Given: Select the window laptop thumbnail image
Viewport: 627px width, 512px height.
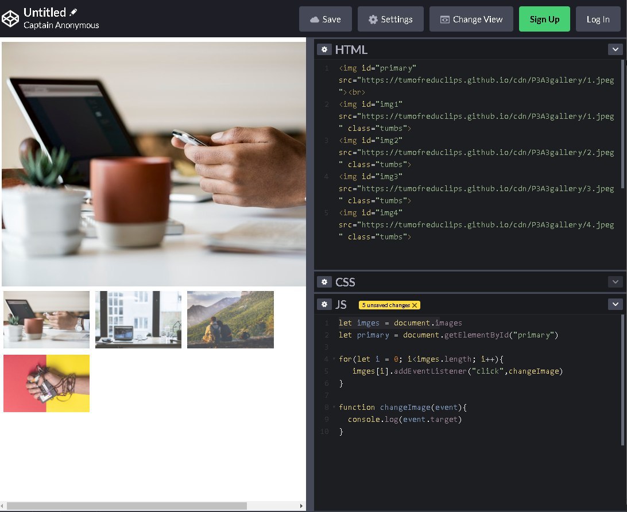Looking at the screenshot, I should tap(138, 319).
